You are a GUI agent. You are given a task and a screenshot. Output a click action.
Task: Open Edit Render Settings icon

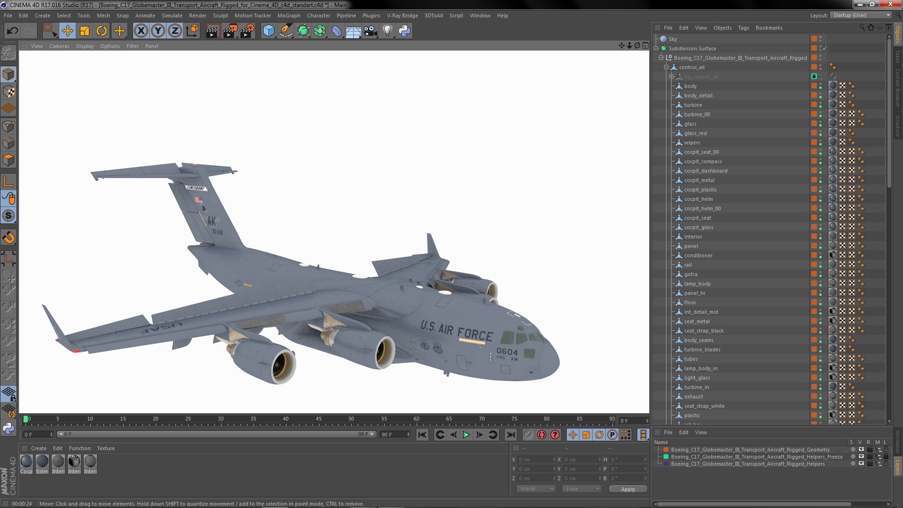click(x=247, y=31)
